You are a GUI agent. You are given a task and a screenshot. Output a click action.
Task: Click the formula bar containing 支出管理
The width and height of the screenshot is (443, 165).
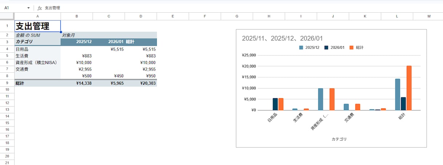point(243,8)
